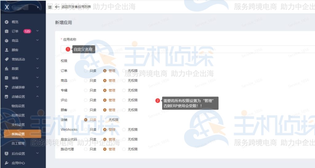Select 管理 radio for 订单 permission
The height and width of the screenshot is (168, 315).
pyautogui.click(x=105, y=71)
